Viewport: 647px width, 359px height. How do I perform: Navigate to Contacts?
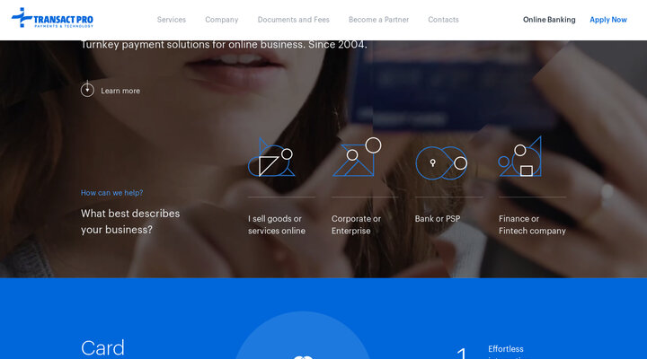pyautogui.click(x=443, y=20)
